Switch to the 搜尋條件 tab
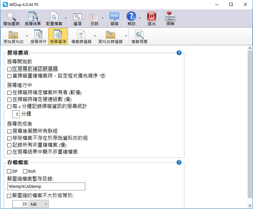The image size is (253, 209). (x=38, y=37)
